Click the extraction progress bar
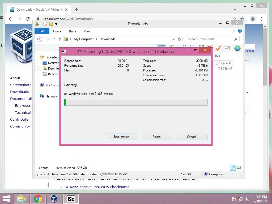272x204 pixels. 136,102
